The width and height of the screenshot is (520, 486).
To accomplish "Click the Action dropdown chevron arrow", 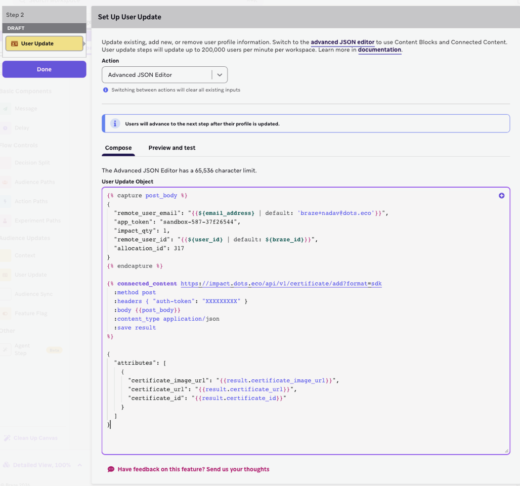I will click(220, 75).
